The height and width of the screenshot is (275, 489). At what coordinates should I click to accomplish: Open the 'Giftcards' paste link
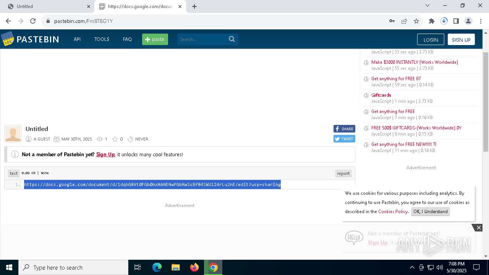pos(381,95)
